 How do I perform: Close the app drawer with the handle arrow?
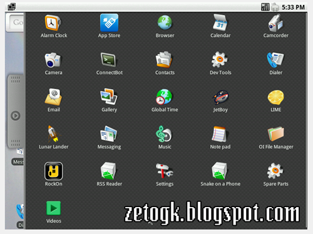[x=16, y=115]
